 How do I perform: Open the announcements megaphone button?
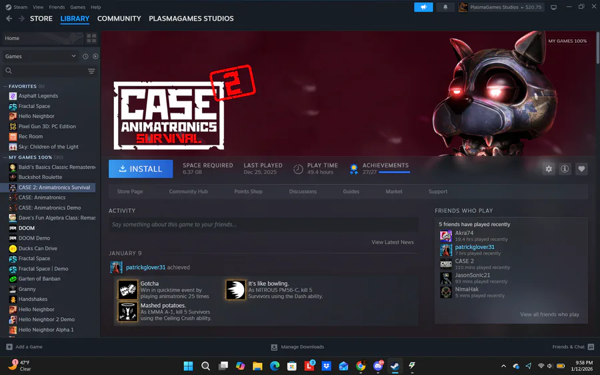click(423, 7)
